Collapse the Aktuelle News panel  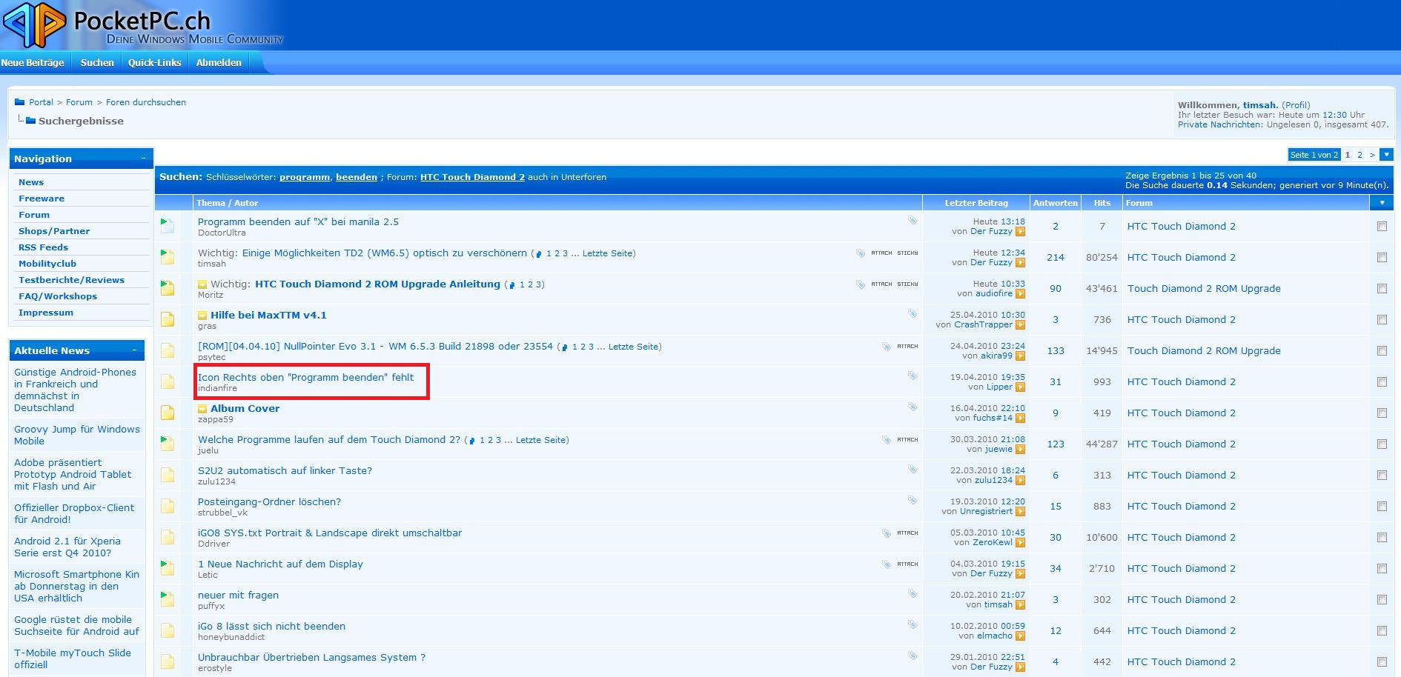(x=134, y=350)
